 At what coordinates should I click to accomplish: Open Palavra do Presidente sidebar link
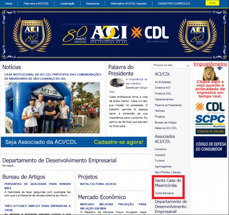(x=168, y=105)
